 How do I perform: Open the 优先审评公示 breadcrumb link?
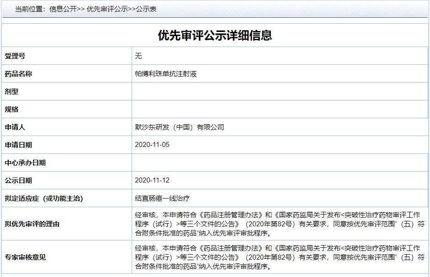pyautogui.click(x=107, y=9)
